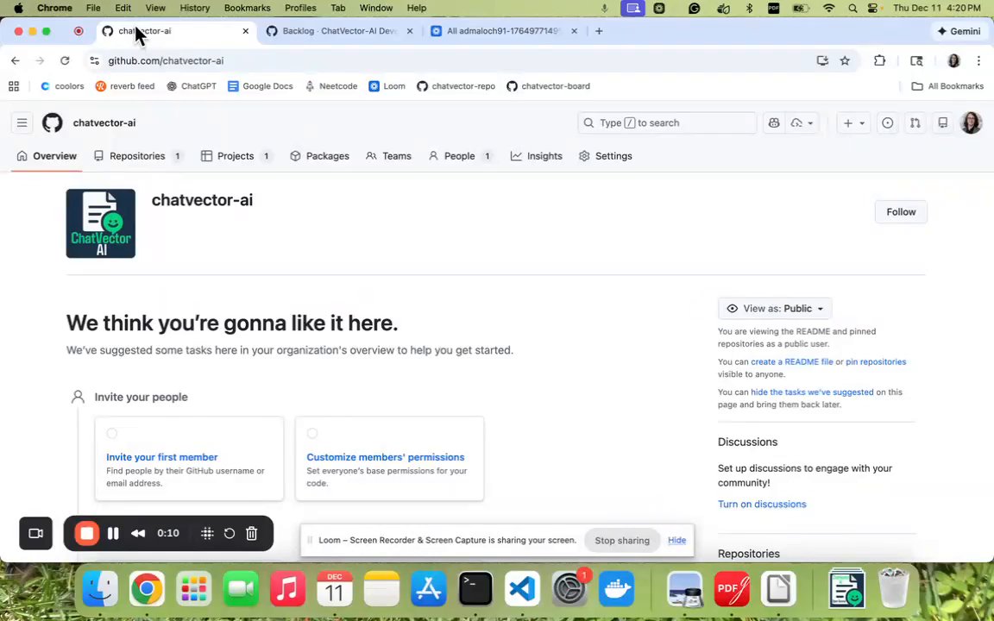
Task: Click the create a README file link
Action: pos(792,362)
